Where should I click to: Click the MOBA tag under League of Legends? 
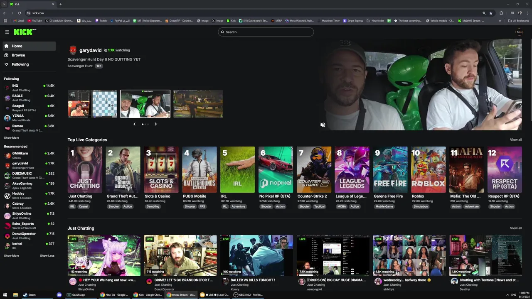(x=342, y=206)
